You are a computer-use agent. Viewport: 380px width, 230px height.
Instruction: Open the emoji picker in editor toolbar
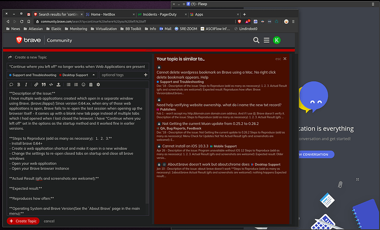(x=83, y=85)
